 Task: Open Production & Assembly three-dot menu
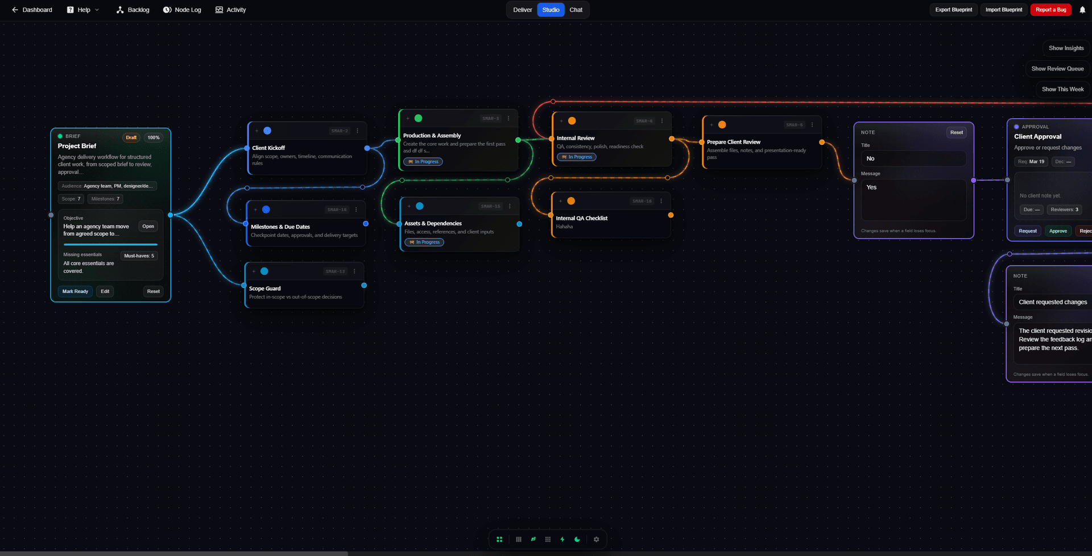click(508, 118)
